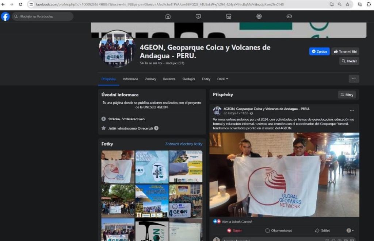The image size is (374, 241).
Task: Open the Global Geoparks Network post photo
Action: pos(284,175)
